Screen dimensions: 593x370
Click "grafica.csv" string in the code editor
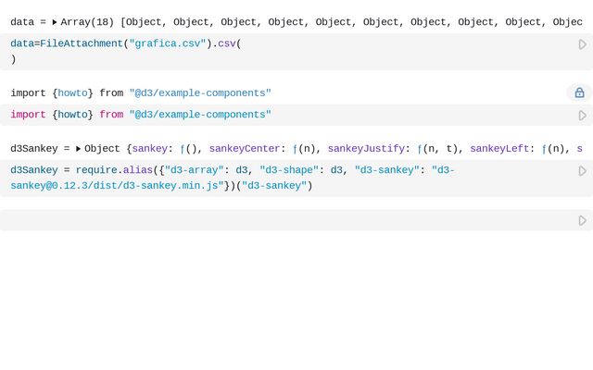coord(168,43)
